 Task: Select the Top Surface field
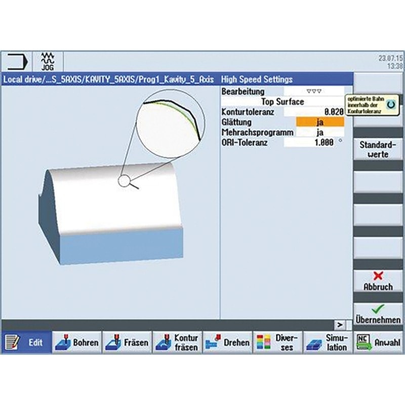[282, 102]
